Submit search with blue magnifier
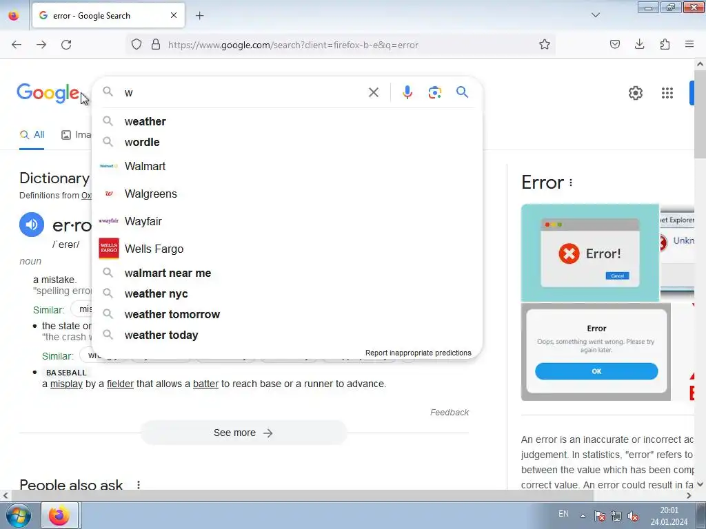The image size is (706, 529). click(x=462, y=92)
